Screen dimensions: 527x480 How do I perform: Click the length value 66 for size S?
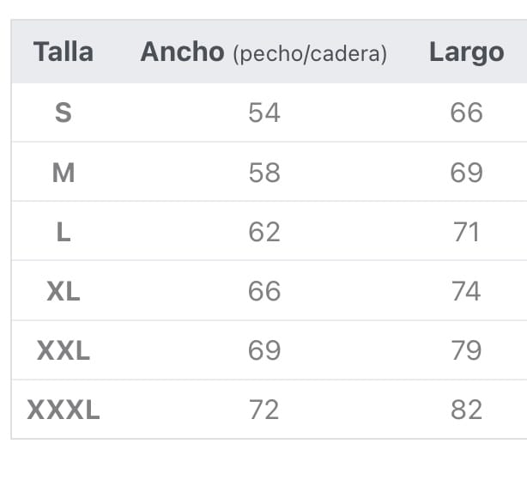coord(466,112)
